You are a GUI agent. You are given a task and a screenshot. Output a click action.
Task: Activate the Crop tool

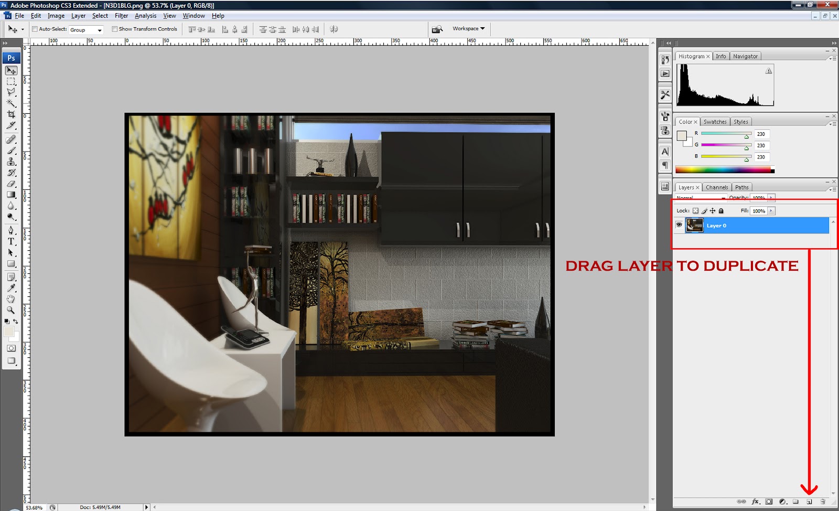(11, 113)
